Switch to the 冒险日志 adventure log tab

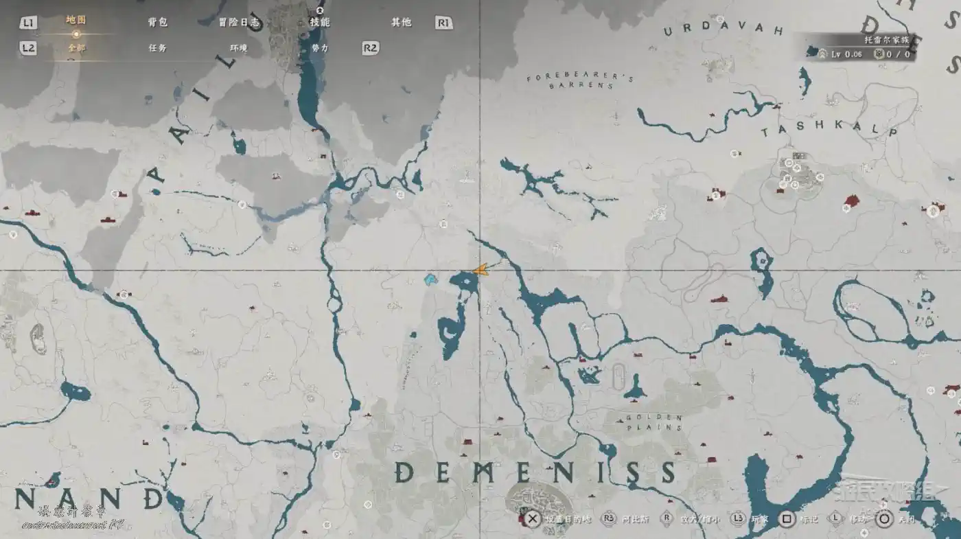[x=239, y=22]
